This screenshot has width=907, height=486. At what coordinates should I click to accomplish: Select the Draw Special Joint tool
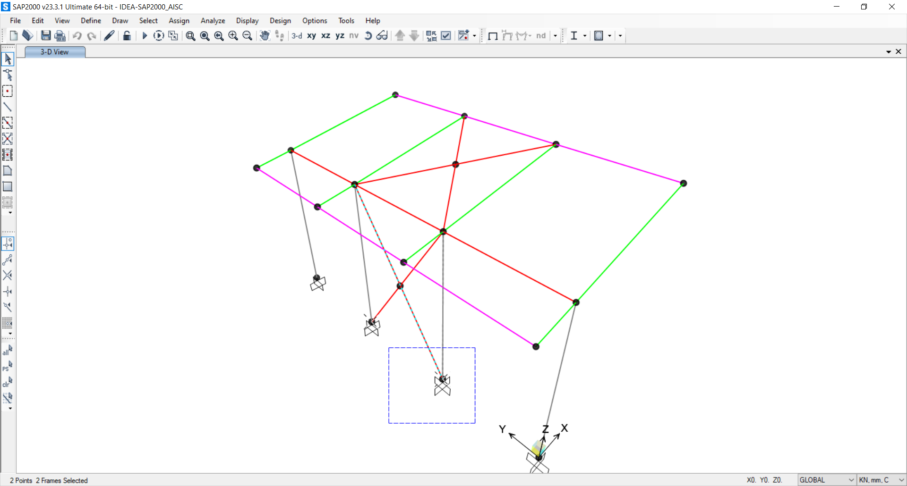[x=8, y=91]
